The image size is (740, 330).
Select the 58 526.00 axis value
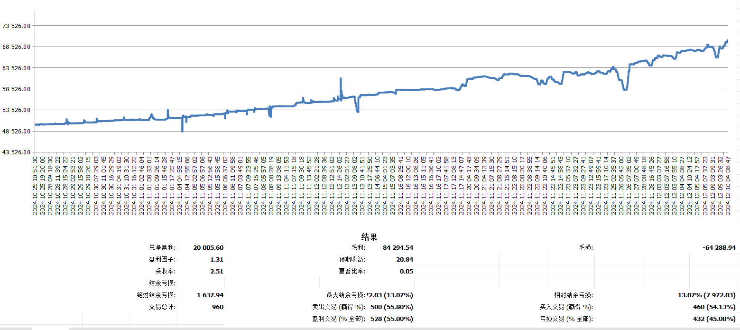coord(16,89)
